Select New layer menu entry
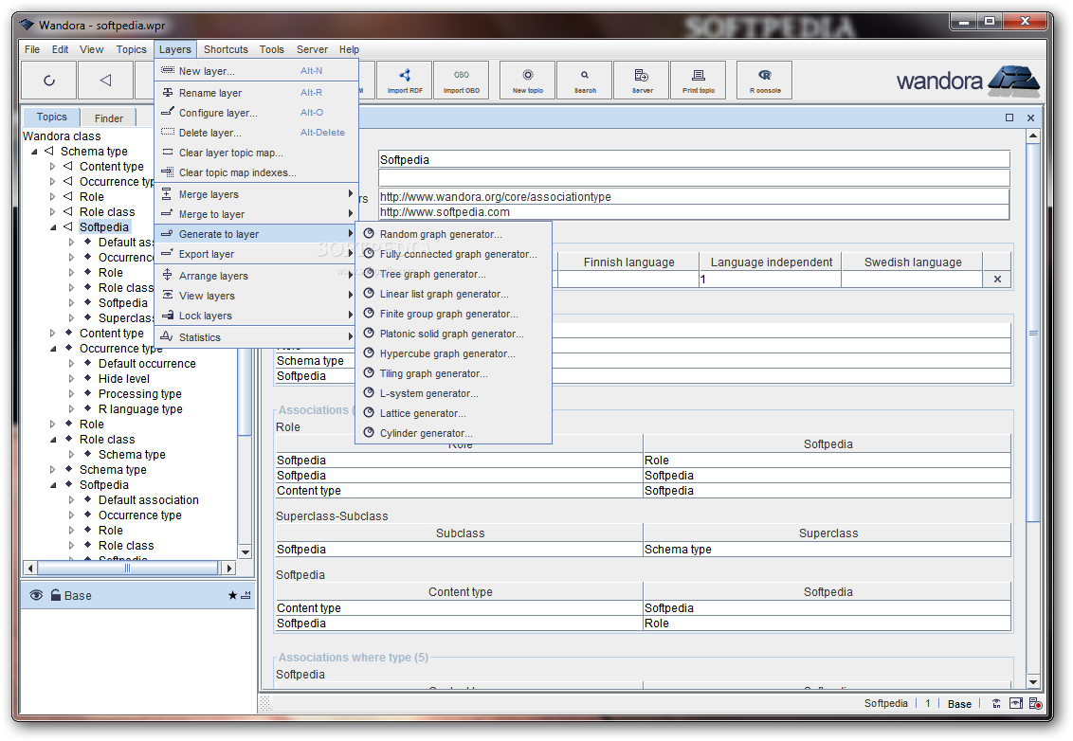Screen dimensions: 1073x741 (x=257, y=71)
